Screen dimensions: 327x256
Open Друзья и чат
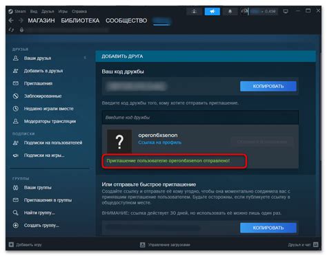(303, 245)
